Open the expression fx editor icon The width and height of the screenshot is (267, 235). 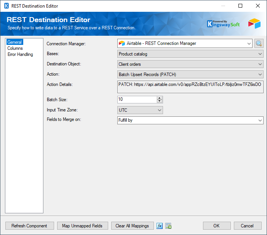(x=160, y=226)
